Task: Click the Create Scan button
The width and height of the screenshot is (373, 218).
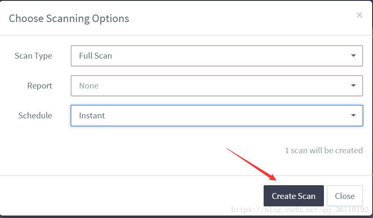Action: tap(294, 196)
